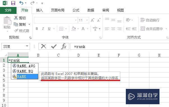Click the 复制 copy button
169x107 pixels.
tap(20, 25)
